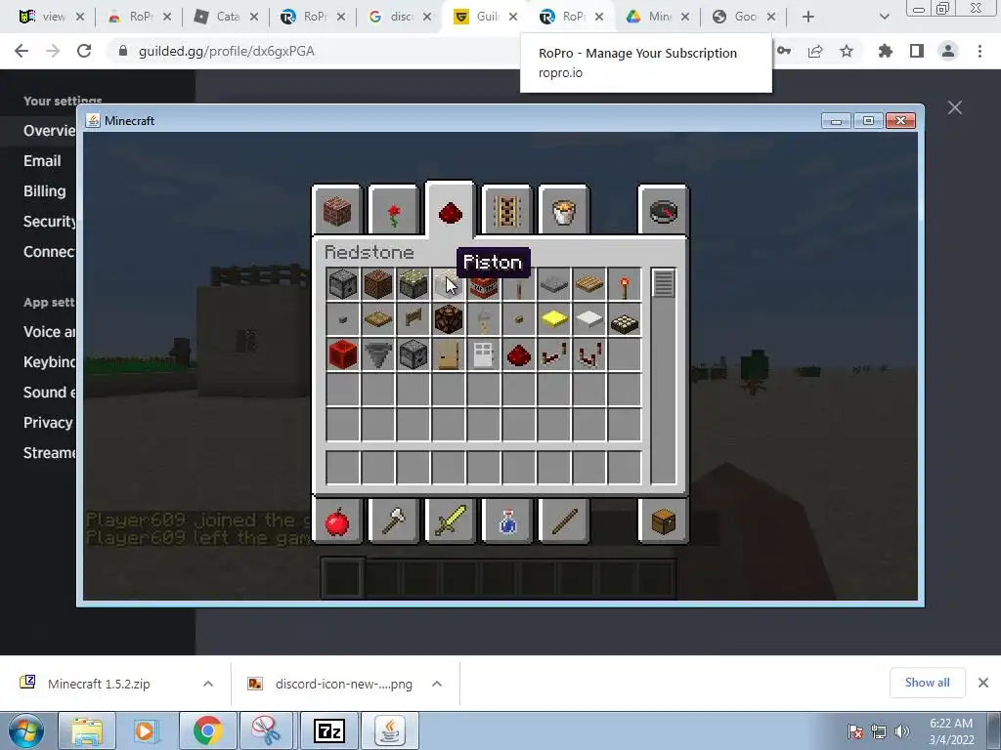Pick the Redstone Repeater item
The width and height of the screenshot is (1001, 750).
553,354
